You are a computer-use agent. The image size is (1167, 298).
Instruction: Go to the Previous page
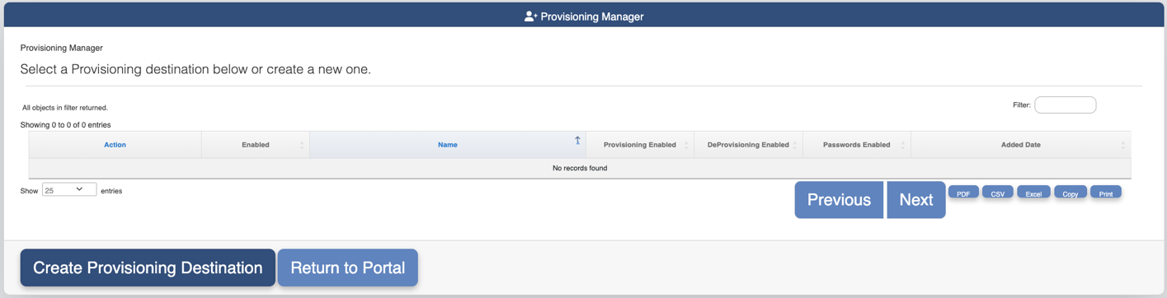coord(839,200)
